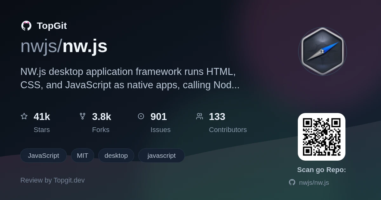Click the Contributors label
The width and height of the screenshot is (381, 200).
pos(228,130)
